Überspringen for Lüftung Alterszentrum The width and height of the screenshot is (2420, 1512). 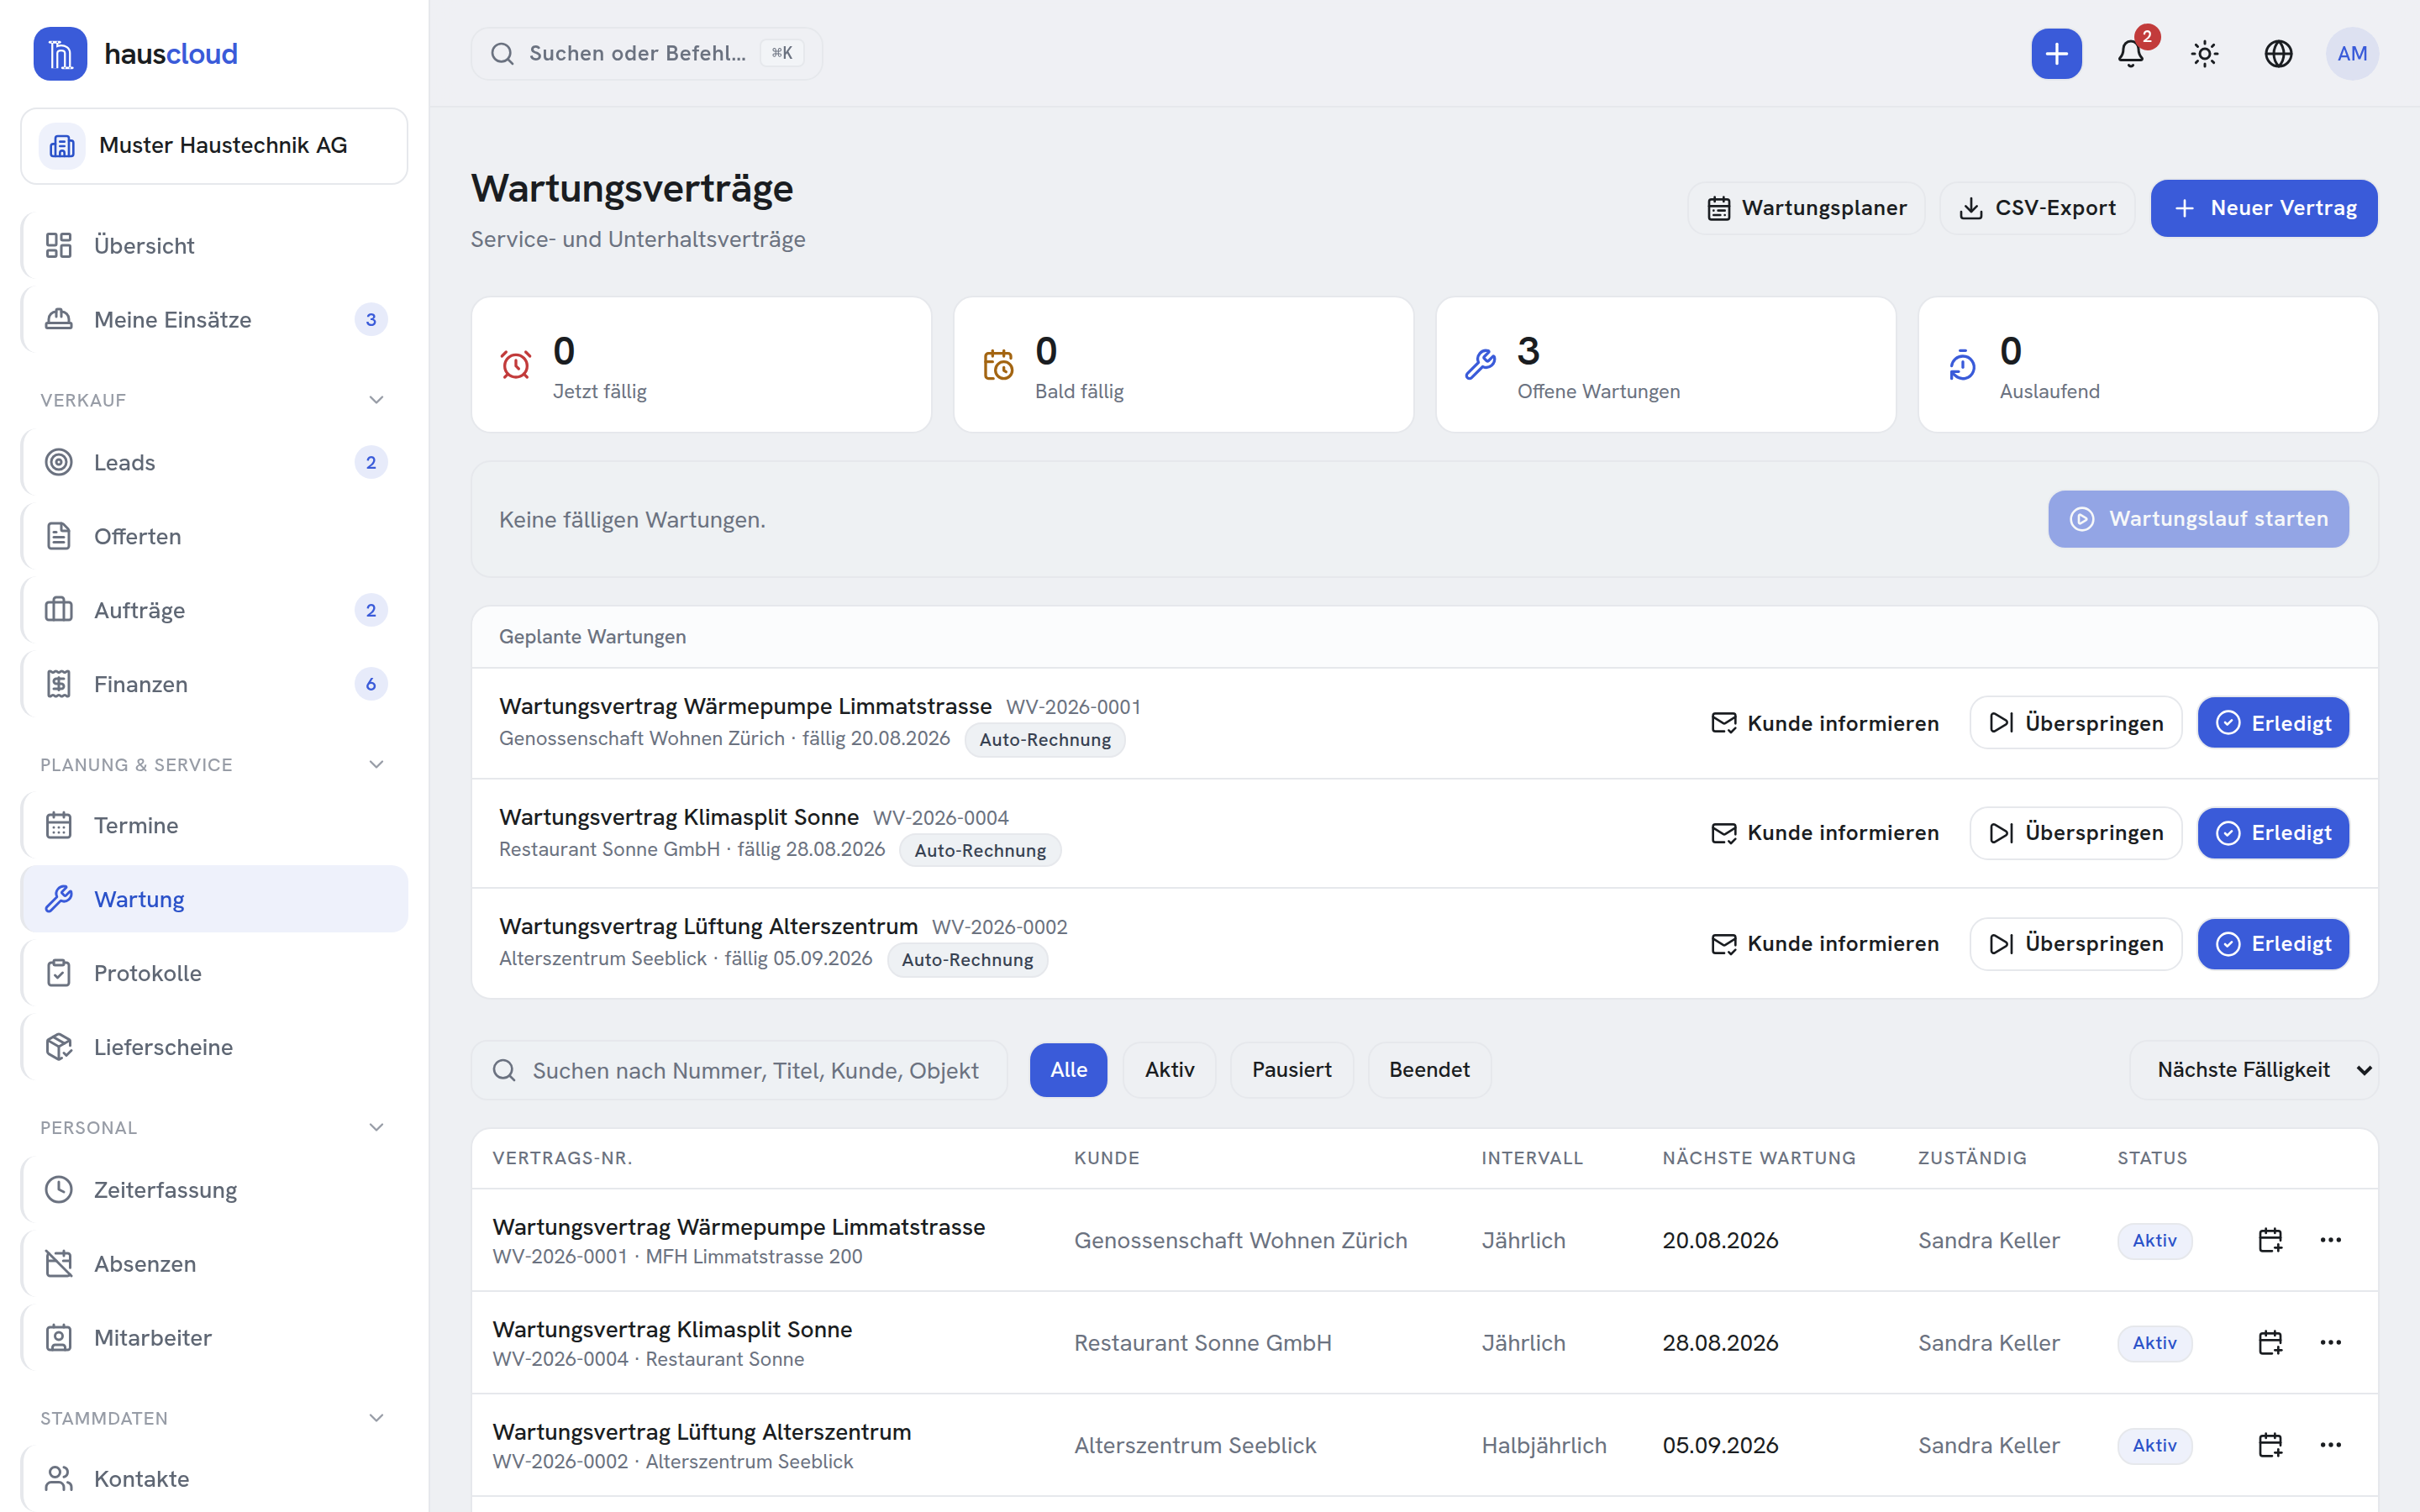pyautogui.click(x=2076, y=944)
